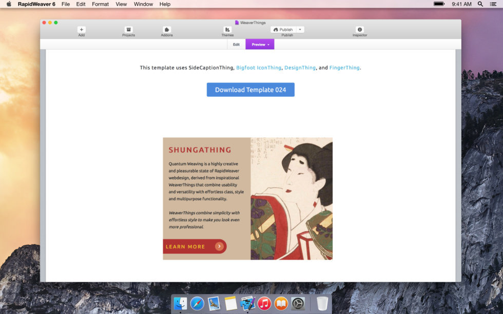Launch Finder from the Dock
The height and width of the screenshot is (314, 503).
pos(180,303)
